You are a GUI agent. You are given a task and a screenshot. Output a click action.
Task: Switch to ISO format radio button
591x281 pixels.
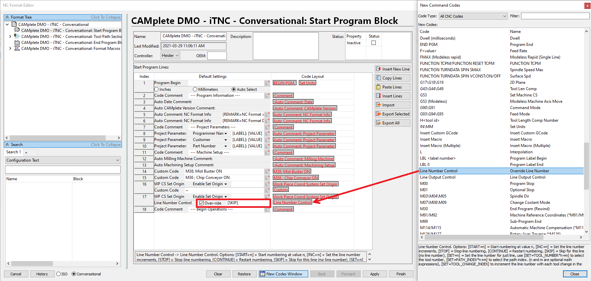(59, 274)
